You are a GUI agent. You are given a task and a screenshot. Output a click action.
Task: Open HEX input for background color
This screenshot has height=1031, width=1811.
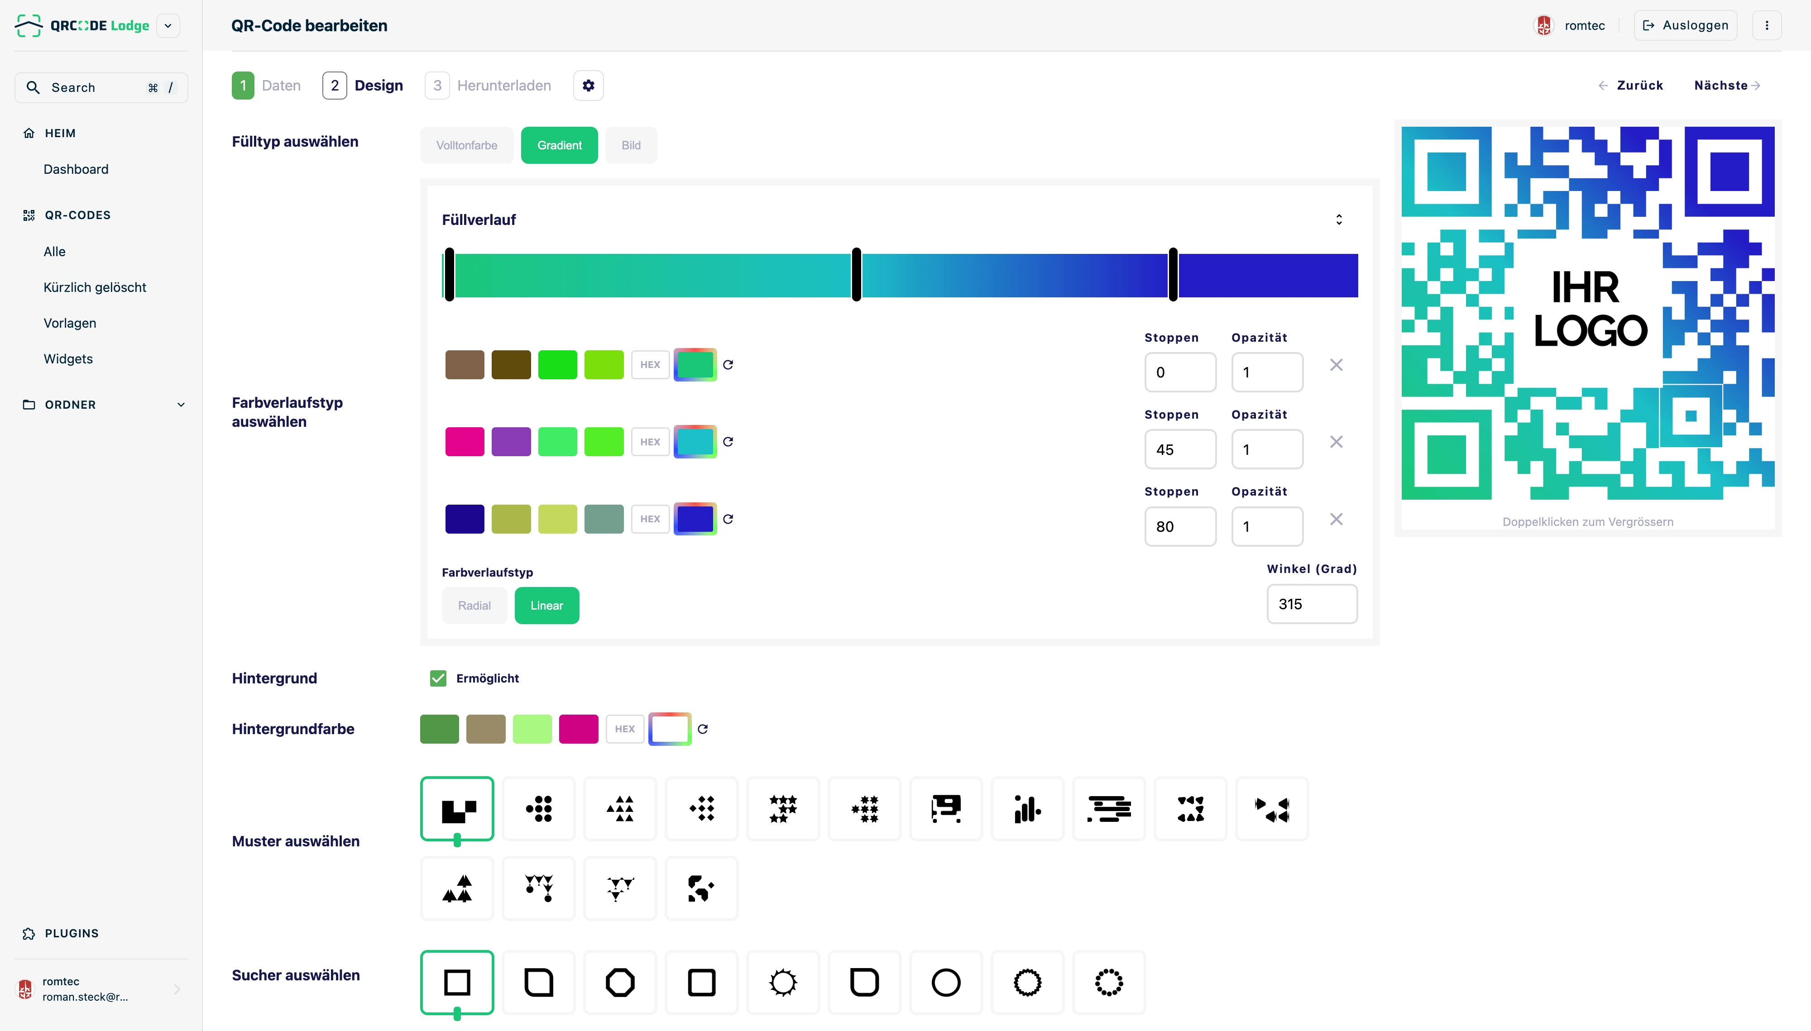tap(625, 729)
